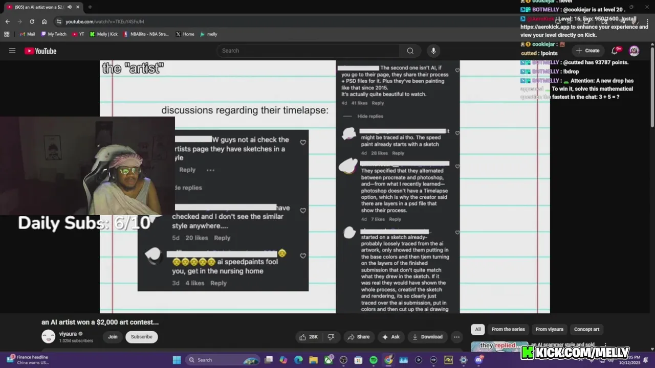This screenshot has height=368, width=655.
Task: Go to YouTube home via logo
Action: tap(40, 51)
